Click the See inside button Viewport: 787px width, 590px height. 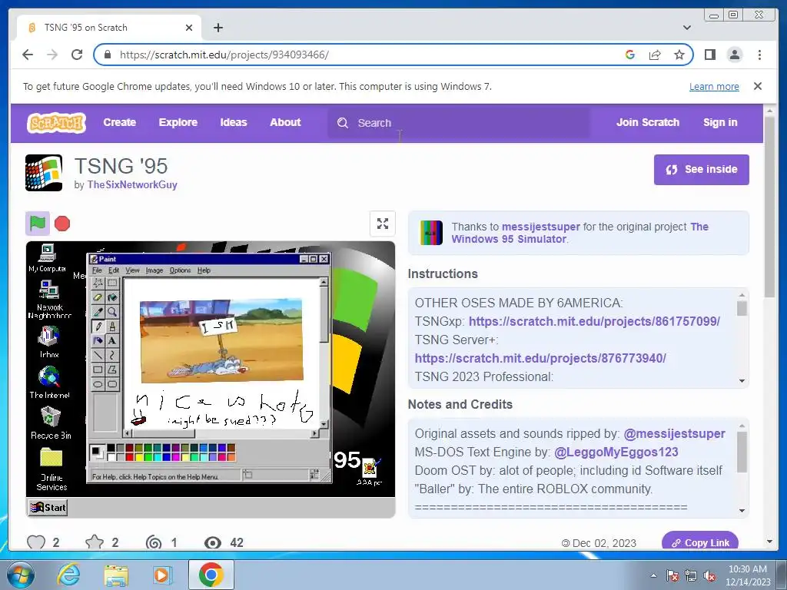(x=701, y=170)
